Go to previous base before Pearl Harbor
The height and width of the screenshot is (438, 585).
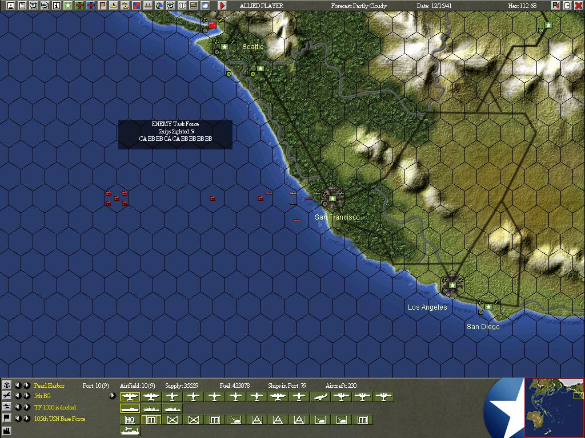18,385
